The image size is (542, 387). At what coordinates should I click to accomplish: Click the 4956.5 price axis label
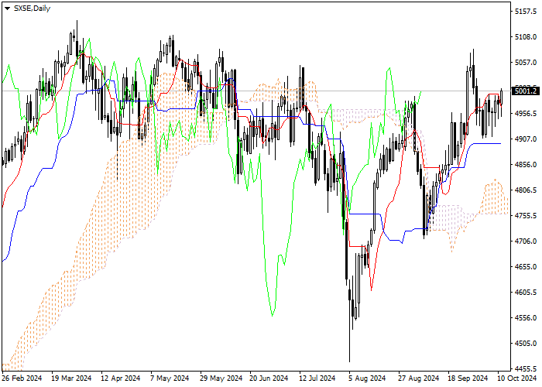526,114
